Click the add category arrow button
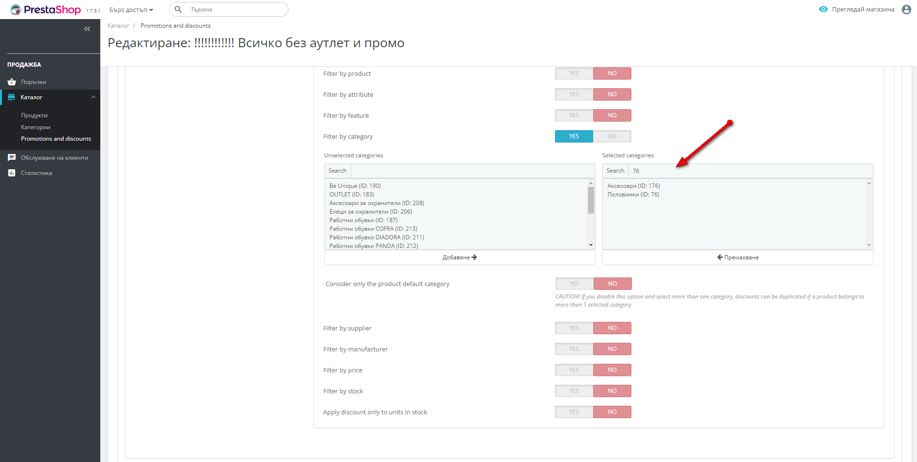Viewport: 917px width, 462px height. coord(459,257)
